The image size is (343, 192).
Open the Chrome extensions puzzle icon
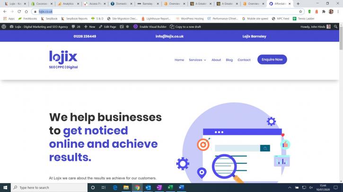(324, 12)
